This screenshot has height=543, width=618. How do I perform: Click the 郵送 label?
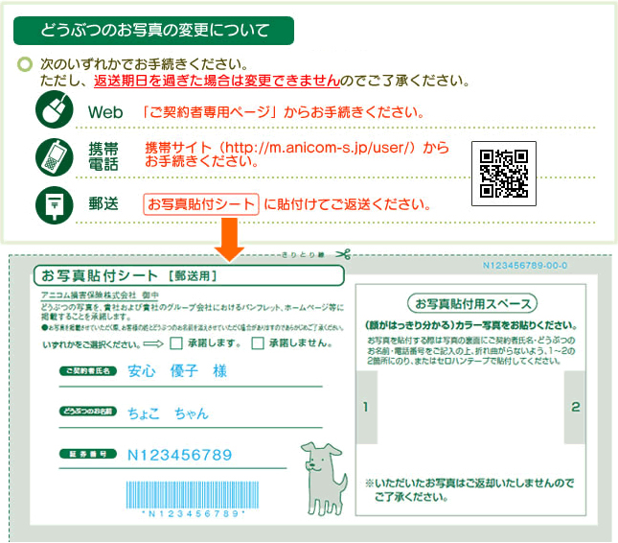tap(103, 204)
